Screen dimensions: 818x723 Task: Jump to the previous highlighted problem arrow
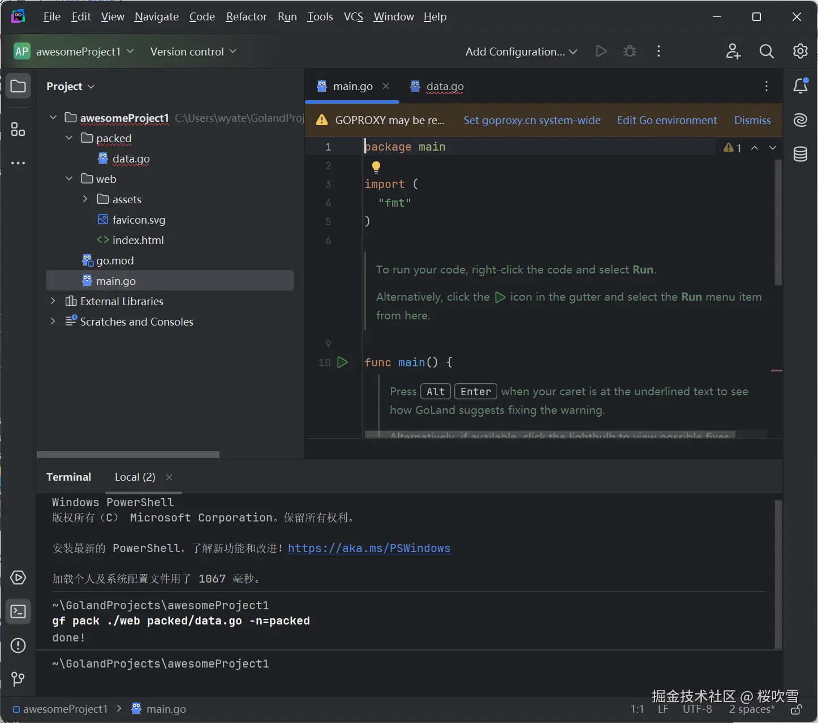(x=755, y=148)
